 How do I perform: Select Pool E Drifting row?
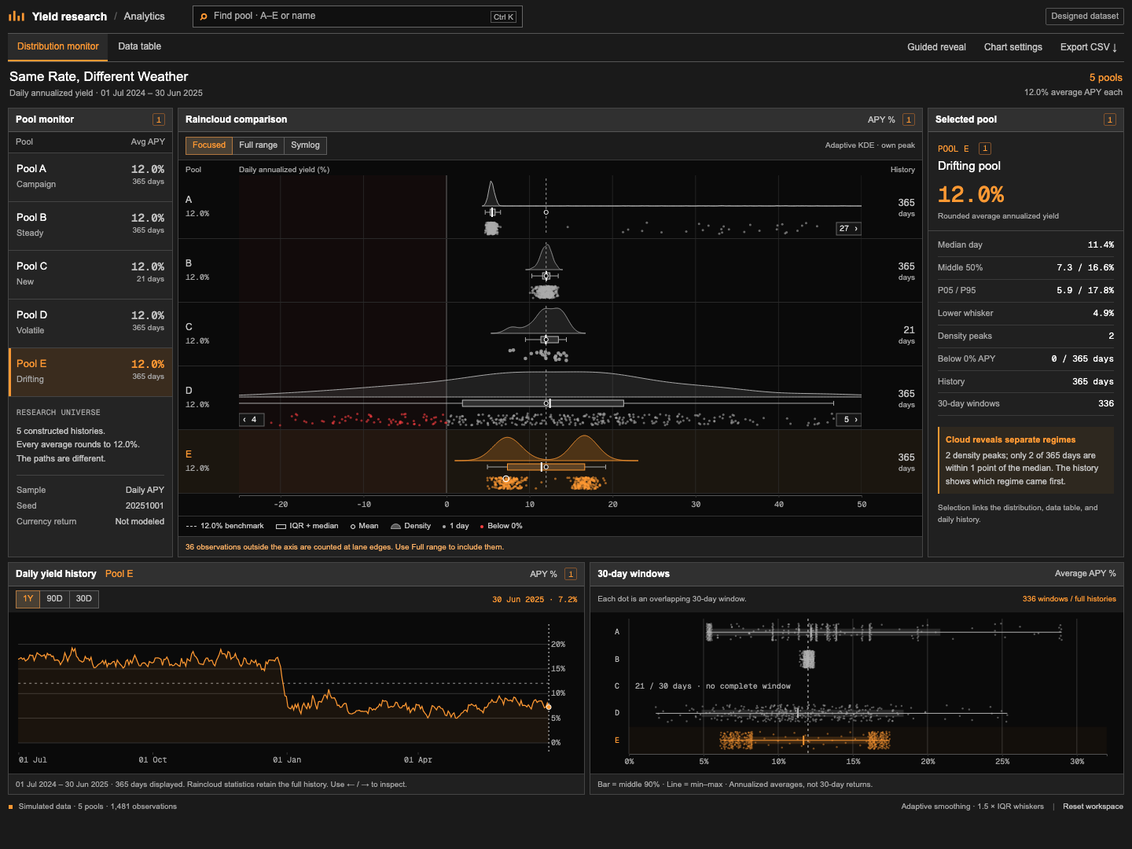pos(90,372)
